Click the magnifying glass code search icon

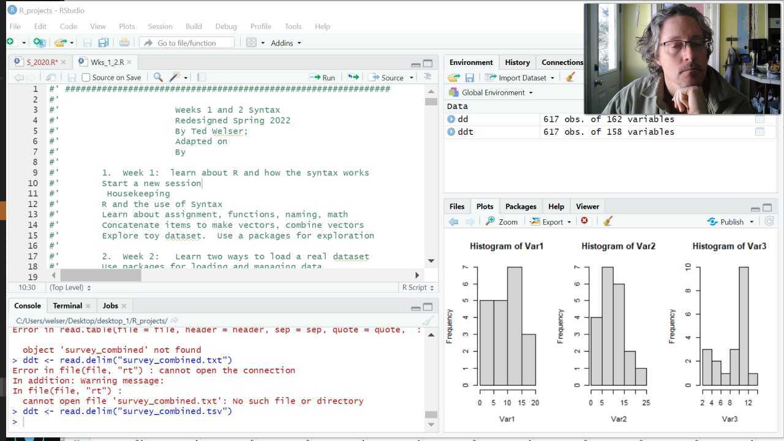tap(159, 77)
